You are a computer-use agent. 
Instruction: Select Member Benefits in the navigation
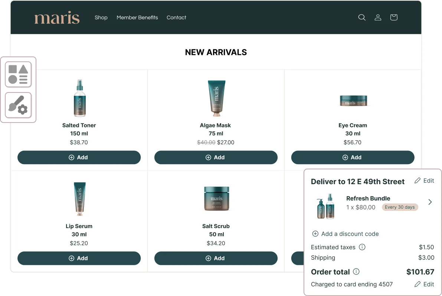137,17
